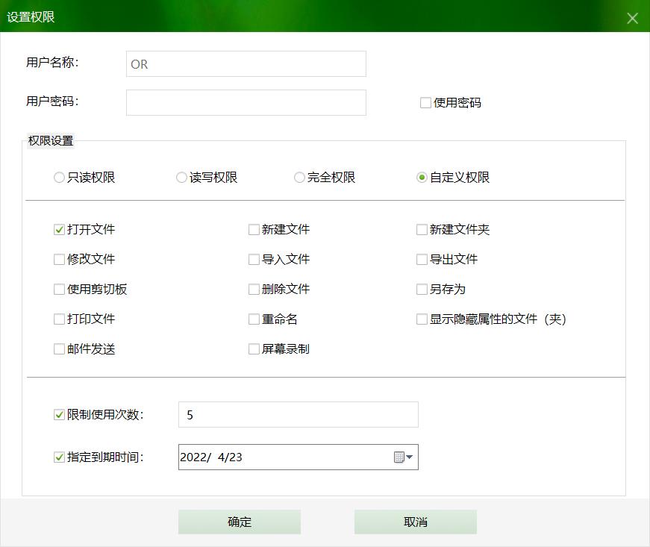Check the 新建文件 permission
Image resolution: width=650 pixels, height=547 pixels.
click(254, 229)
